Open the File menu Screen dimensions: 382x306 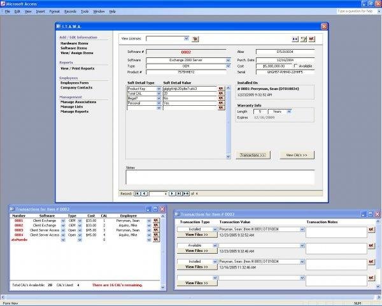(7, 11)
